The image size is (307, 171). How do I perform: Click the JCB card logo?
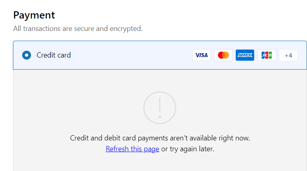(267, 55)
